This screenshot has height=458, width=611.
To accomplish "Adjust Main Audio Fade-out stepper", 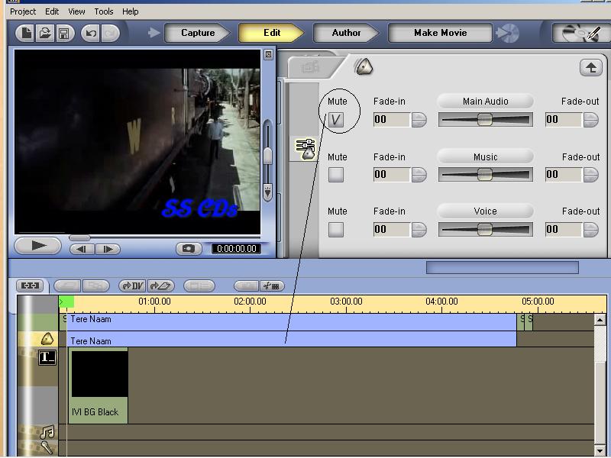I will (590, 120).
